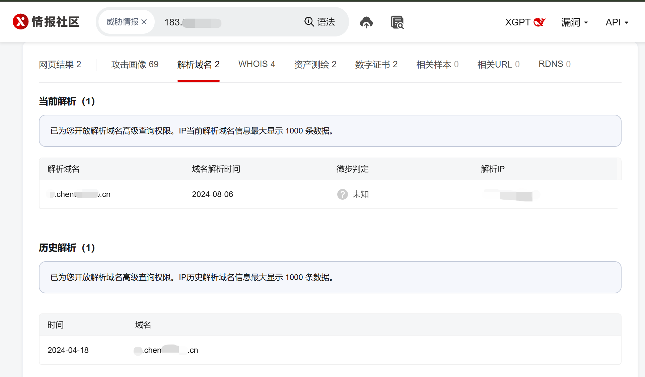Viewport: 645px width, 377px height.
Task: Click the 情报社区 brand text
Action: [56, 22]
